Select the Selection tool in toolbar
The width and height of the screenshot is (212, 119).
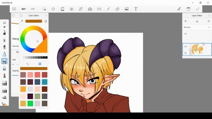click(44, 9)
